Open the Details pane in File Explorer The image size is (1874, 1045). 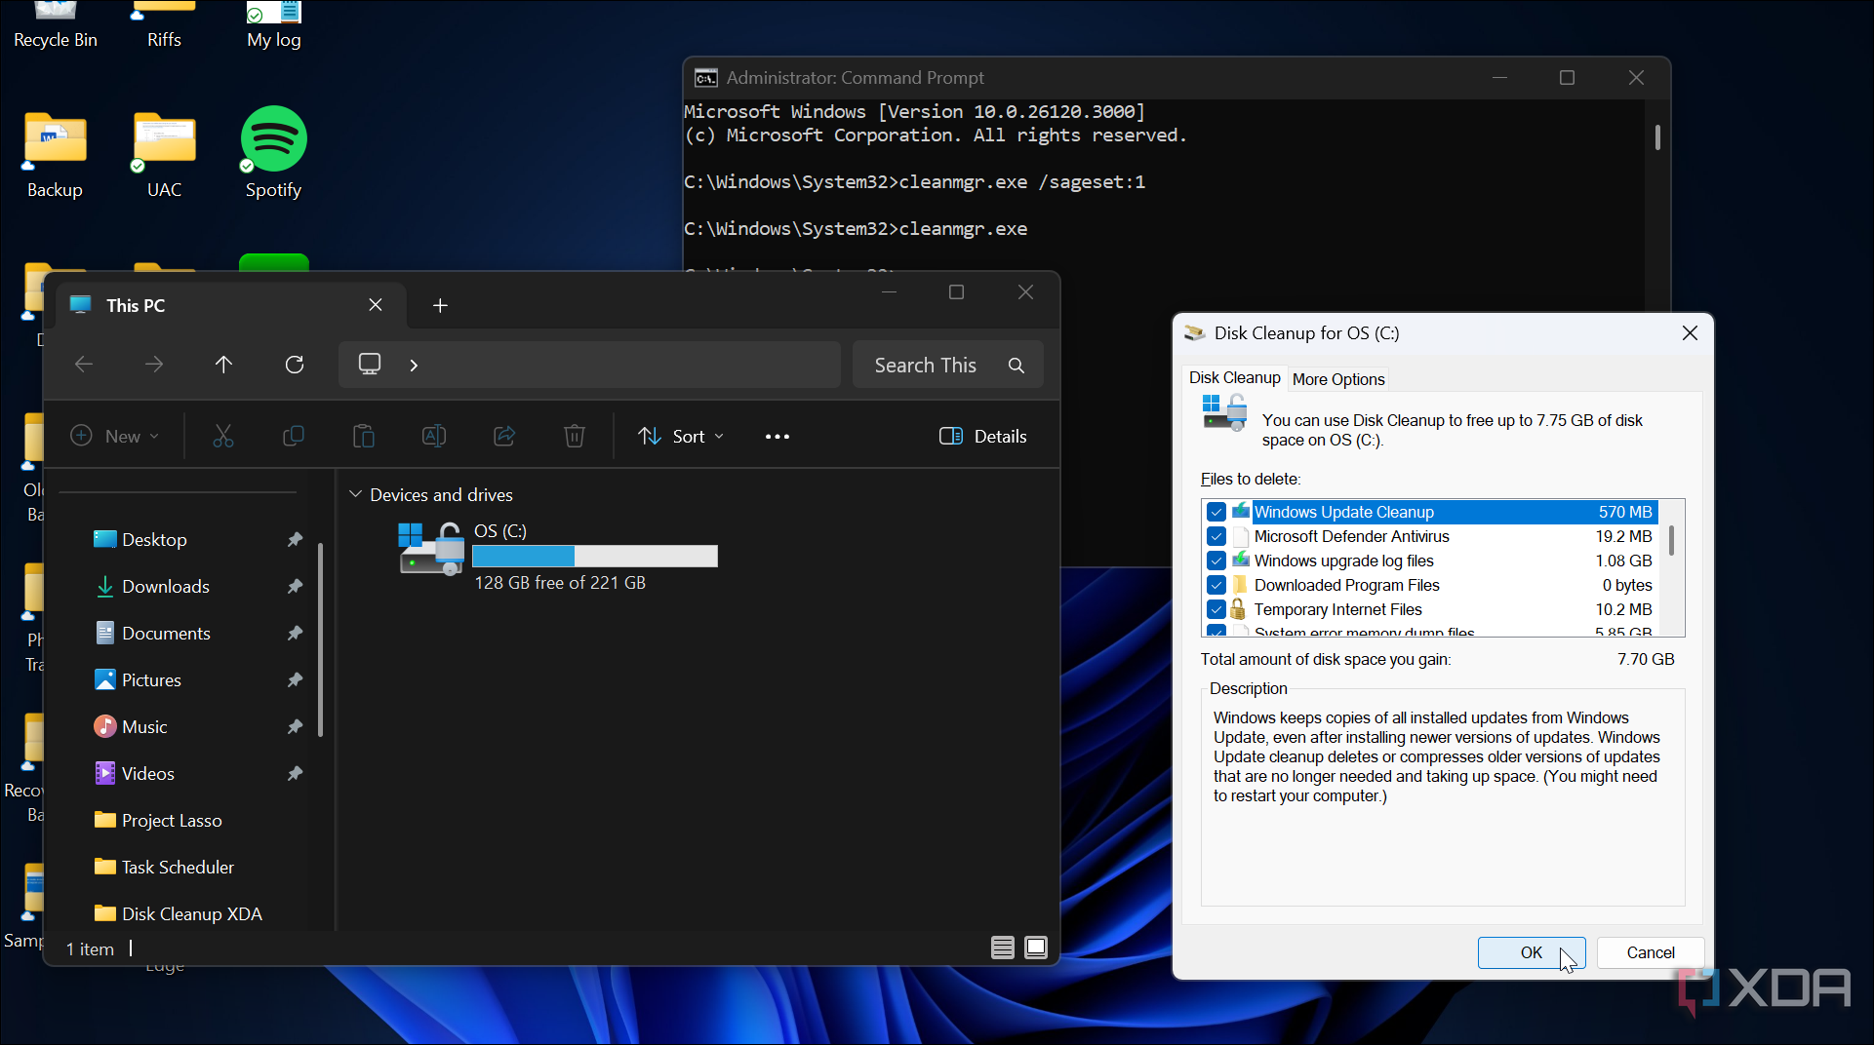pyautogui.click(x=982, y=436)
